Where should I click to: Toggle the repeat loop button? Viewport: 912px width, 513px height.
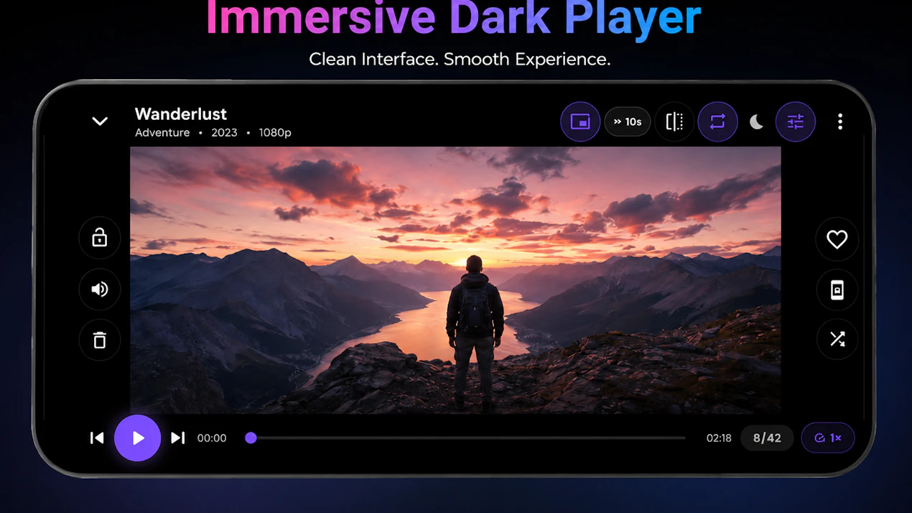point(717,122)
